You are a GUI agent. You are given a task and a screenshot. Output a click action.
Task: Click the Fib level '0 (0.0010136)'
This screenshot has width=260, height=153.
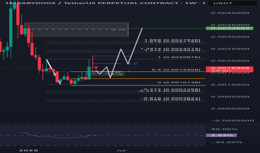179,82
